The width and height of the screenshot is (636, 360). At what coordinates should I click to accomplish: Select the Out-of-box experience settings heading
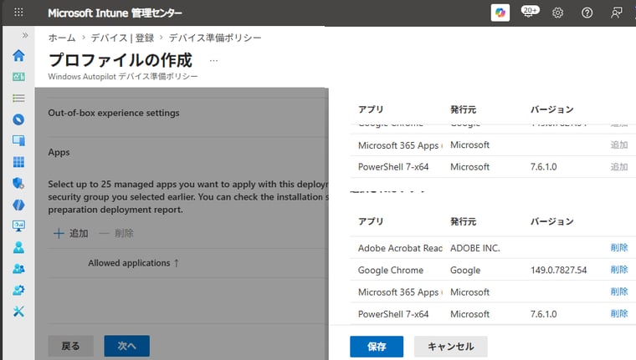coord(114,113)
